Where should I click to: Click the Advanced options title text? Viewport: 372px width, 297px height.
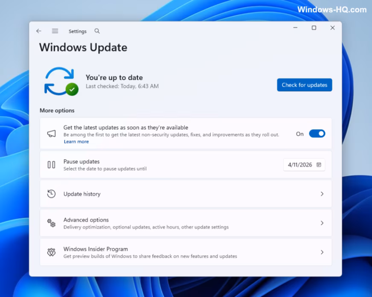click(x=86, y=220)
